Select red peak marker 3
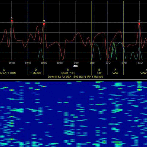This screenshot has height=147, width=147. pyautogui.click(x=139, y=24)
